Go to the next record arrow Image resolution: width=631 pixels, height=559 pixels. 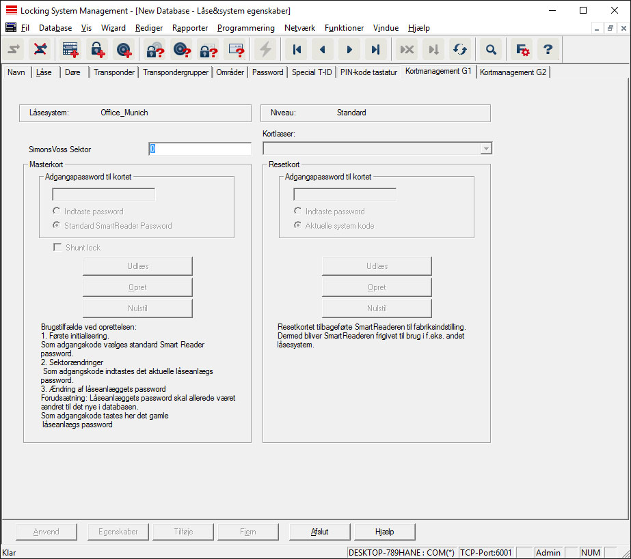pyautogui.click(x=349, y=49)
